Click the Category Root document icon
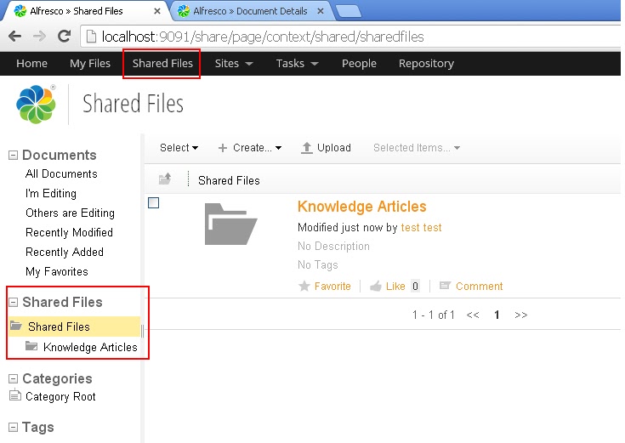 point(14,395)
